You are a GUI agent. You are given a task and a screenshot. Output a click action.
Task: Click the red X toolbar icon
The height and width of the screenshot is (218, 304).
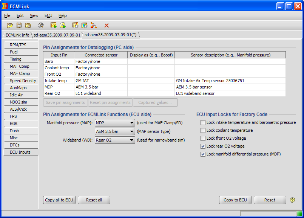click(x=106, y=25)
